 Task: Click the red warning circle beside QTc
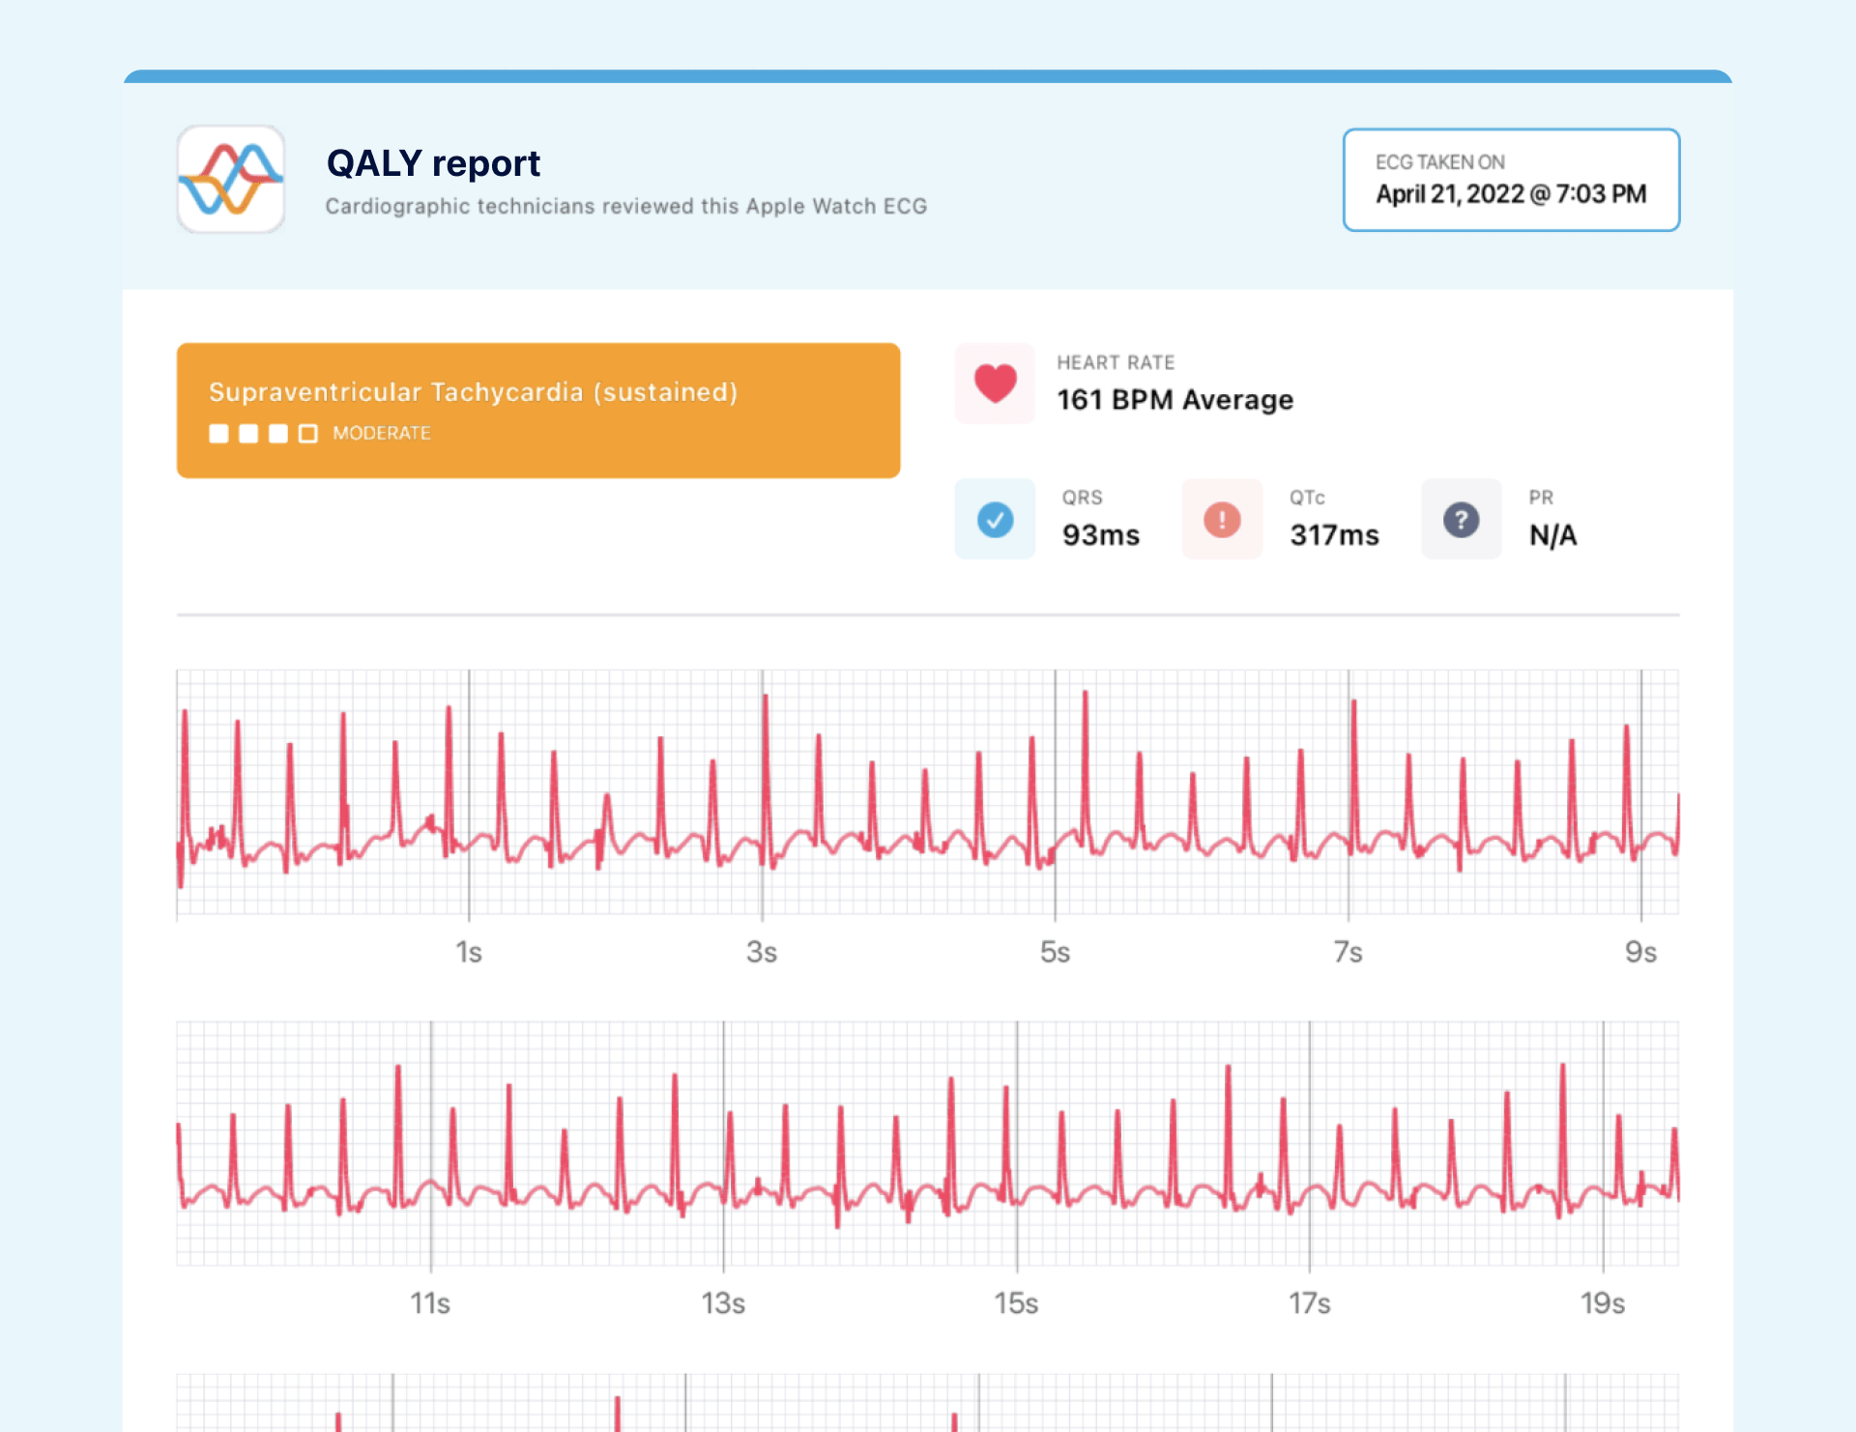point(1221,519)
